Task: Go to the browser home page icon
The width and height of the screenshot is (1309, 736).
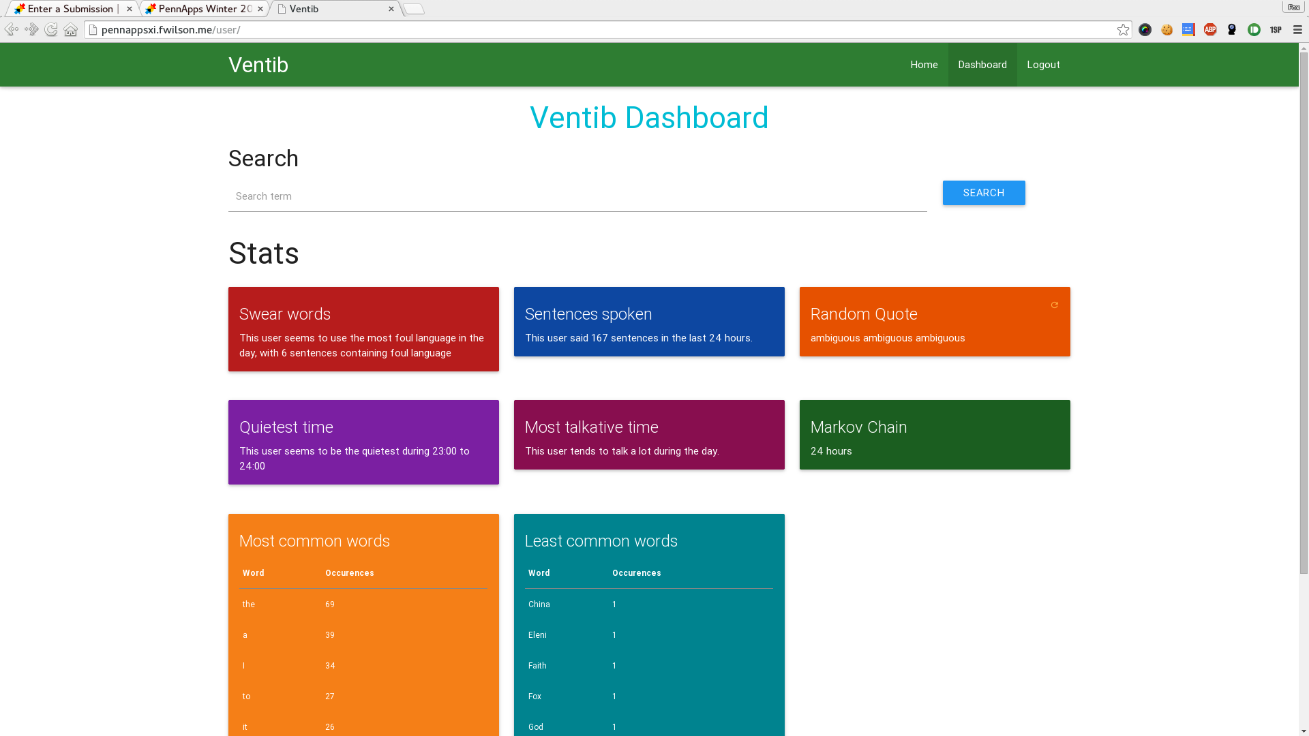Action: [70, 30]
